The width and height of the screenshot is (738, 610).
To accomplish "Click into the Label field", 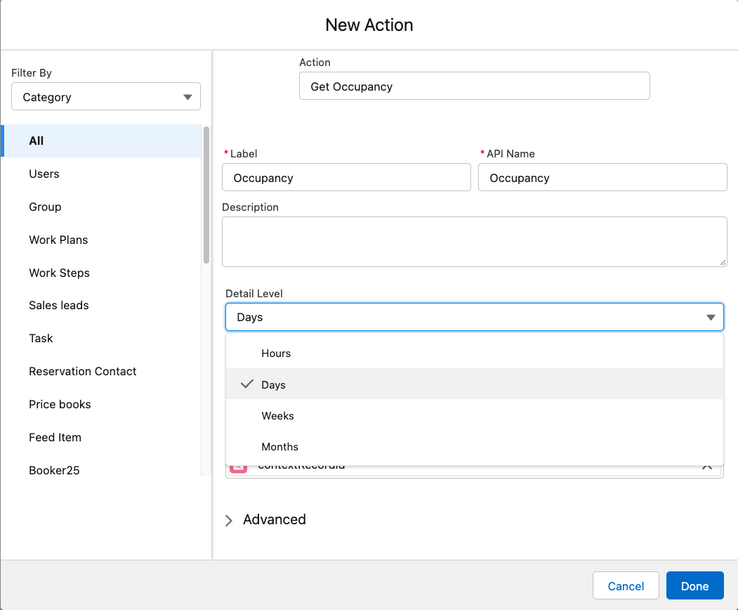I will pyautogui.click(x=346, y=178).
